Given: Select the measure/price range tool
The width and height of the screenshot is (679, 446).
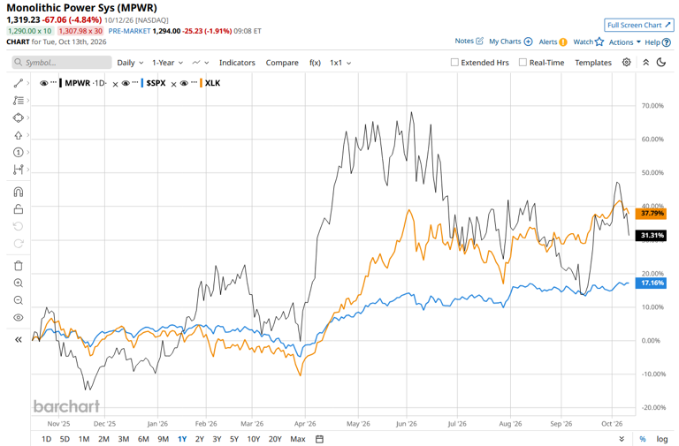Looking at the screenshot, I should [x=19, y=170].
